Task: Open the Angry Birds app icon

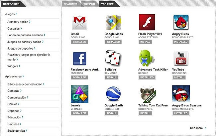Action: coord(181,23)
